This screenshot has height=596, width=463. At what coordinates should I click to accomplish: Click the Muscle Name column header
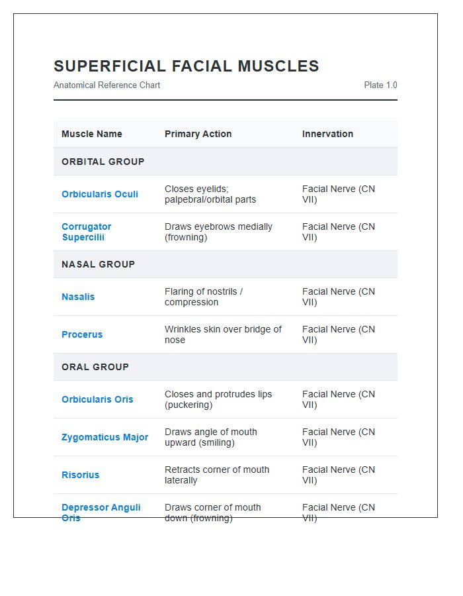(x=92, y=134)
